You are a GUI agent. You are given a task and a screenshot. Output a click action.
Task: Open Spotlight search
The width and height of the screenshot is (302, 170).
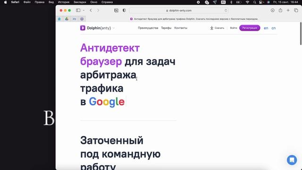pos(255,2)
